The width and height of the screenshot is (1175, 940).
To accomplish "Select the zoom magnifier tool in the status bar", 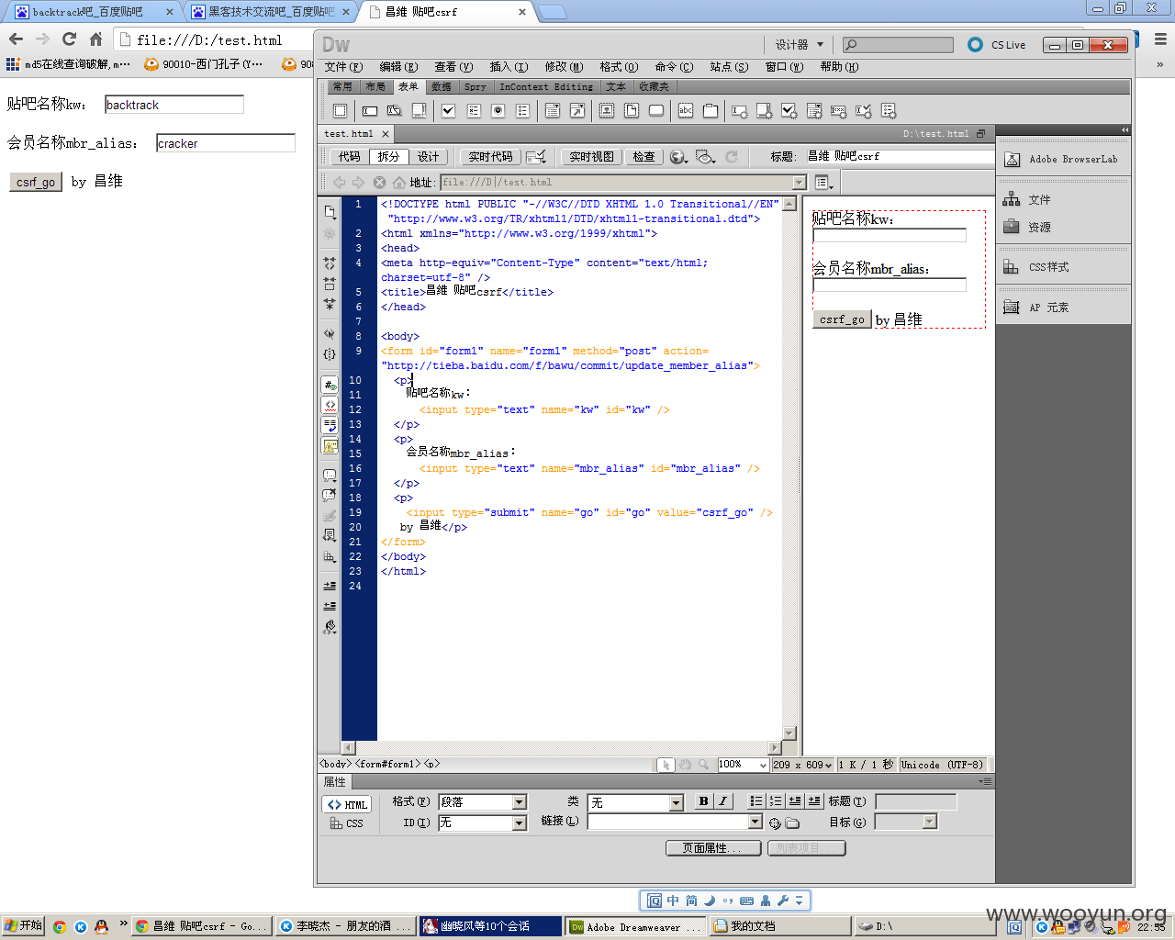I will coord(703,764).
